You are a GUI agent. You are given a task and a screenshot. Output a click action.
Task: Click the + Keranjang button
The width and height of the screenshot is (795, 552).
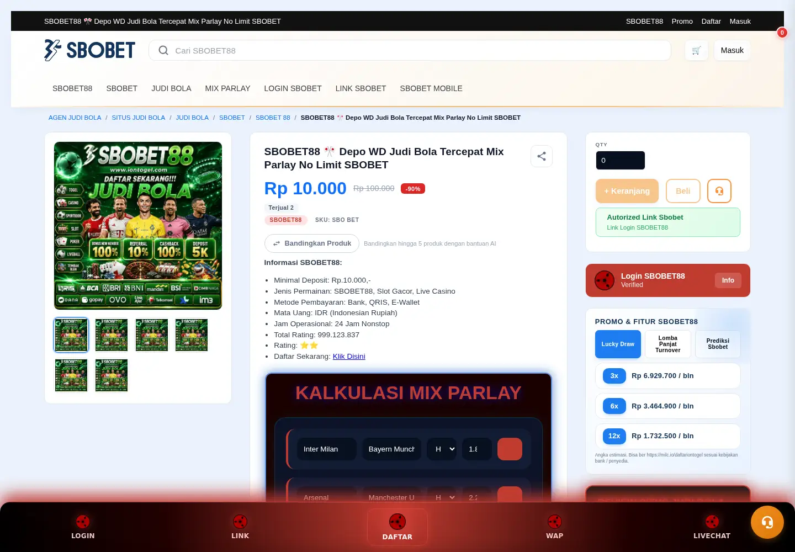pos(627,191)
